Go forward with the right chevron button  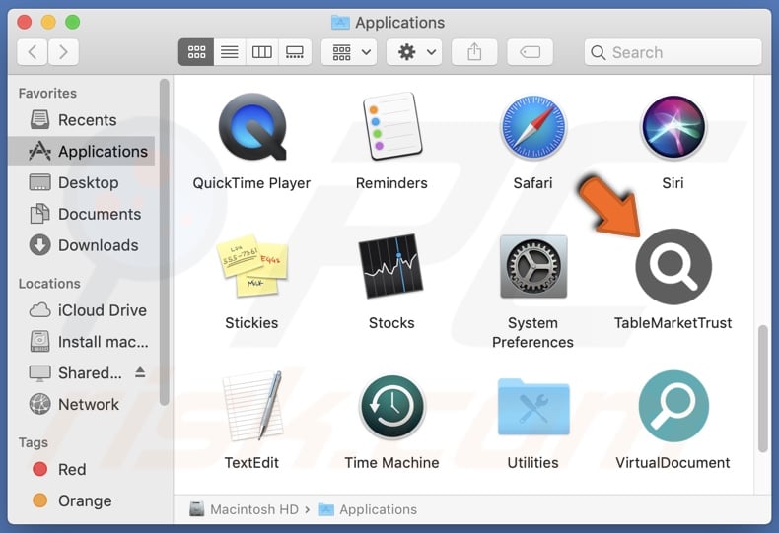click(x=63, y=52)
